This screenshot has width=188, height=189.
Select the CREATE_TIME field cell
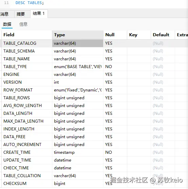(x=27, y=152)
